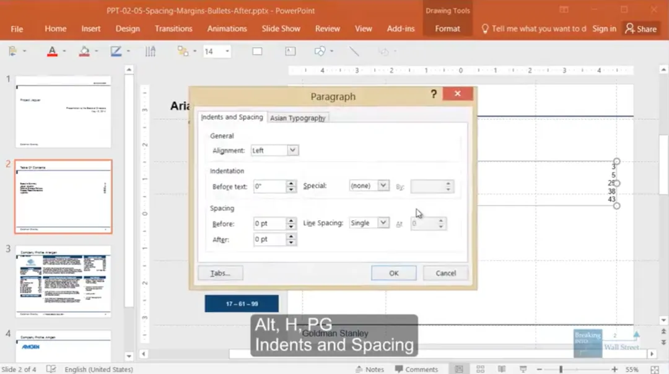Switch to the Asian Typography tab
Image resolution: width=669 pixels, height=374 pixels.
point(297,118)
